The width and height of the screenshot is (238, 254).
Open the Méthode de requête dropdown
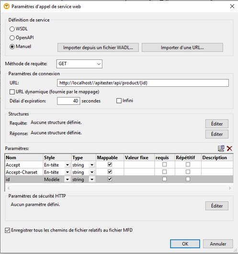79,64
